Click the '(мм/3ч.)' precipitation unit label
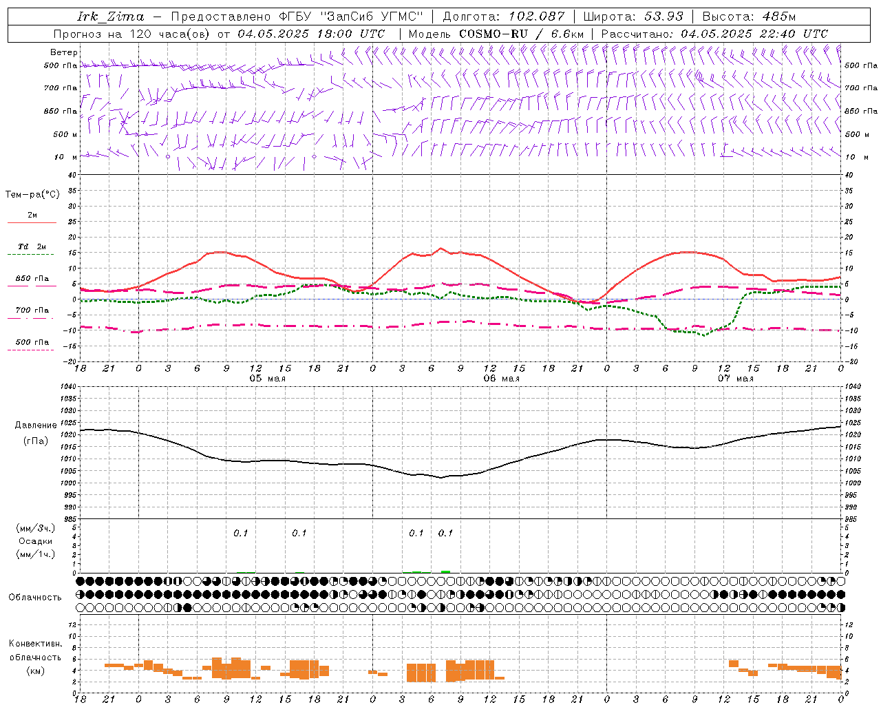Image resolution: width=881 pixels, height=705 pixels. pyautogui.click(x=36, y=528)
